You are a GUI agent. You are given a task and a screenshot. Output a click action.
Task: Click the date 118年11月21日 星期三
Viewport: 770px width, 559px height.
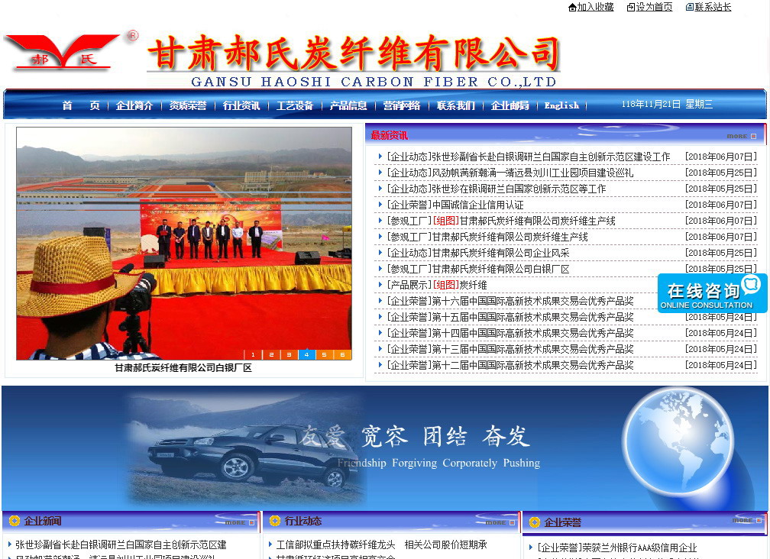pos(667,104)
